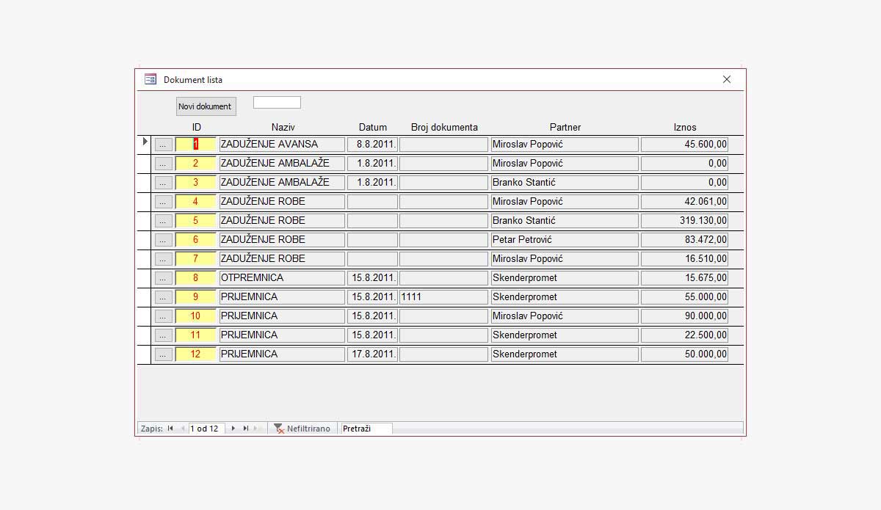Click ellipsis button for document ID 5

pos(163,221)
